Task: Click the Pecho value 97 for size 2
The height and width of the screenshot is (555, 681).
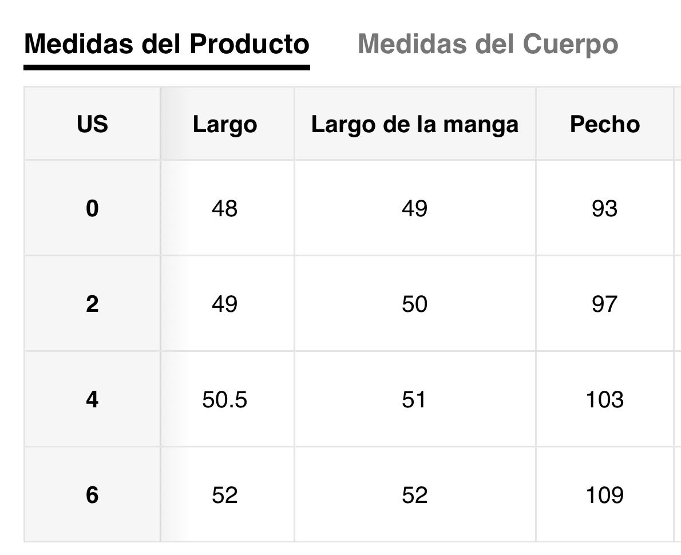Action: pos(605,304)
